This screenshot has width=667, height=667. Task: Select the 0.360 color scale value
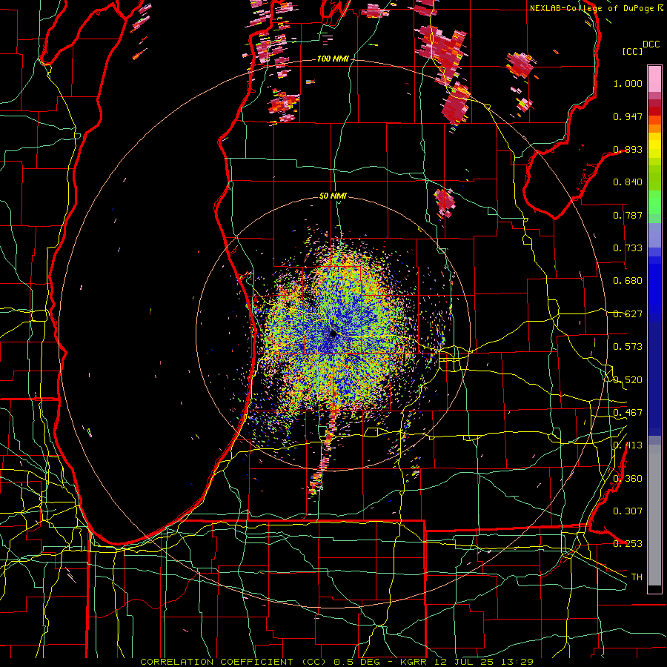click(628, 479)
